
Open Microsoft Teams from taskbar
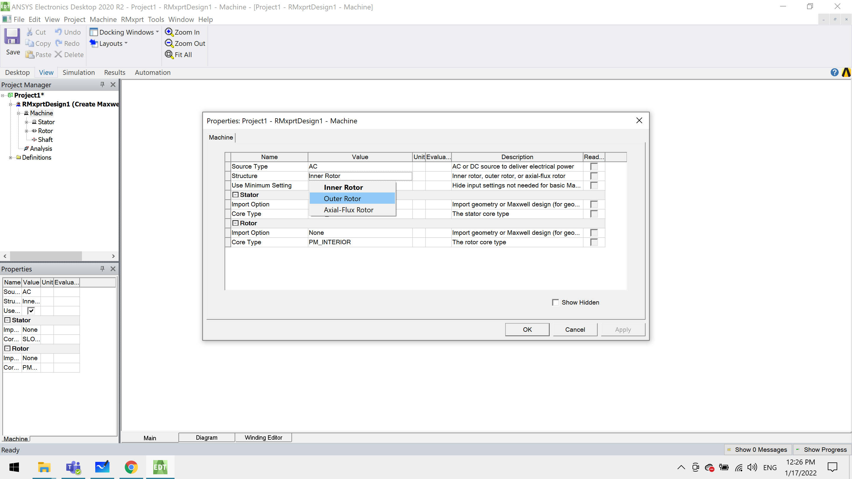pos(73,467)
